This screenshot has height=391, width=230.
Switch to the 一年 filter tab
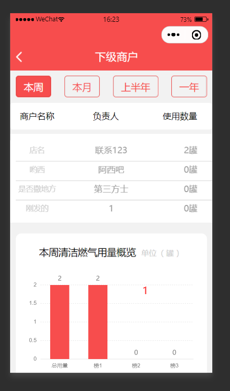189,87
